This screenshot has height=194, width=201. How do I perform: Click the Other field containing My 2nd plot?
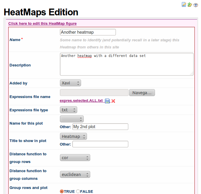pos(100,127)
